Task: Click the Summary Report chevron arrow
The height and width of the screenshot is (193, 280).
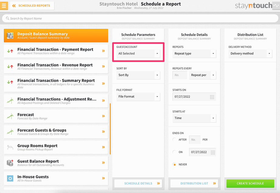Action: (103, 83)
